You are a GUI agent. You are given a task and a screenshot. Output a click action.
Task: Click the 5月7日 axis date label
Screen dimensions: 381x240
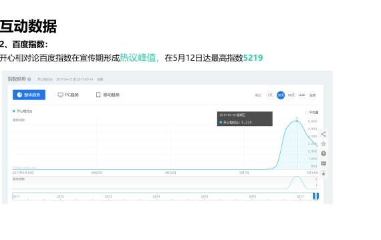coord(244,173)
